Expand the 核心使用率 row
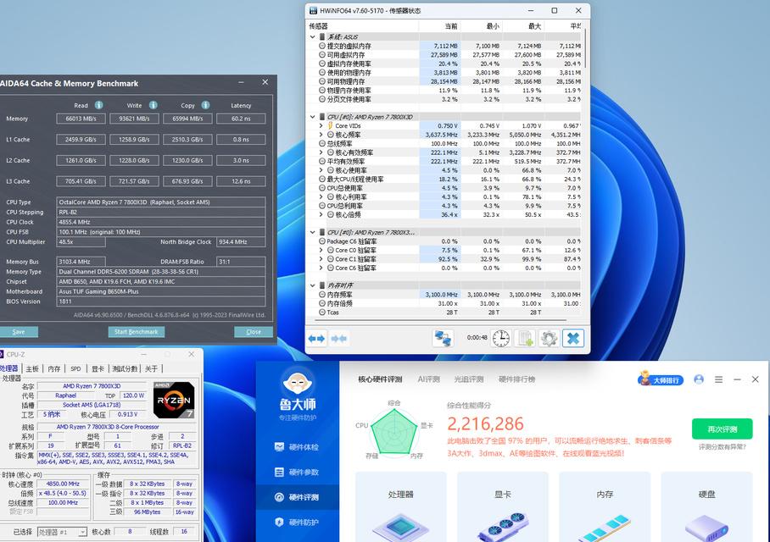The image size is (770, 542). click(x=321, y=170)
